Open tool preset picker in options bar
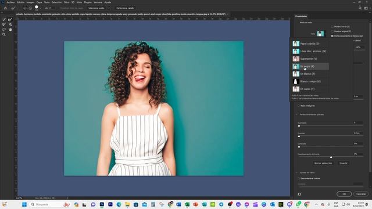 [x=13, y=8]
